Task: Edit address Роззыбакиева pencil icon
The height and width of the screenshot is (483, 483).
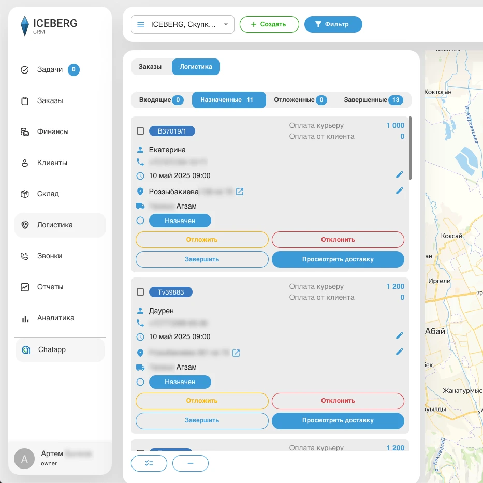Action: point(400,191)
